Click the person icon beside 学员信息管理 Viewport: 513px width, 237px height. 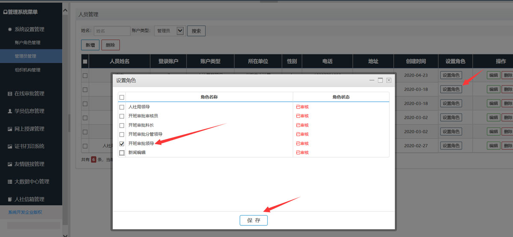click(10, 111)
